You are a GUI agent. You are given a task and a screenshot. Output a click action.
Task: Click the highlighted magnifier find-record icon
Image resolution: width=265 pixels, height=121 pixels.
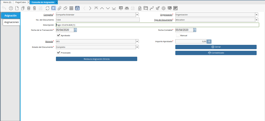[53, 8]
